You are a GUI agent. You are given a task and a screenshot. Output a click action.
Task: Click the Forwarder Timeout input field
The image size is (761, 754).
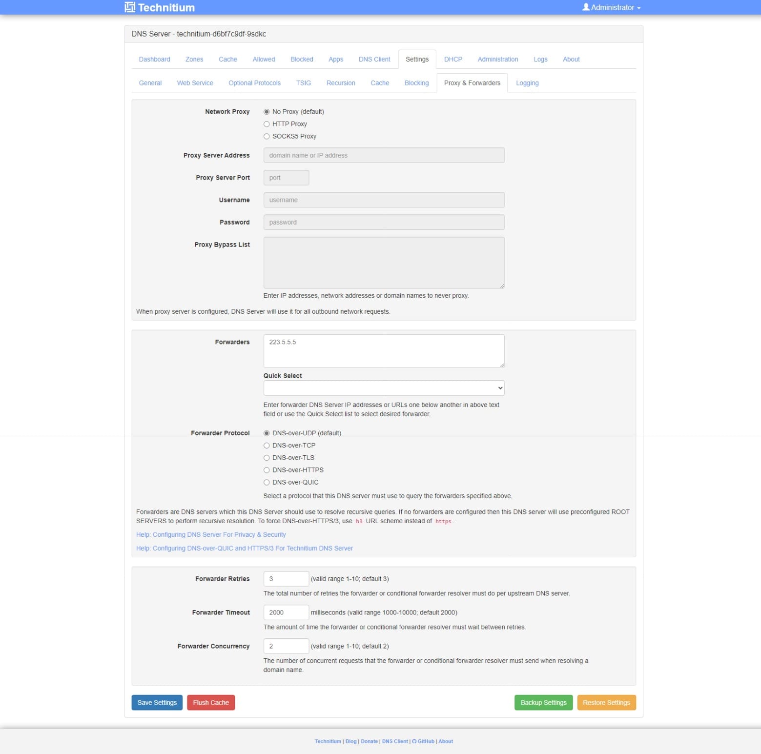[x=286, y=612]
